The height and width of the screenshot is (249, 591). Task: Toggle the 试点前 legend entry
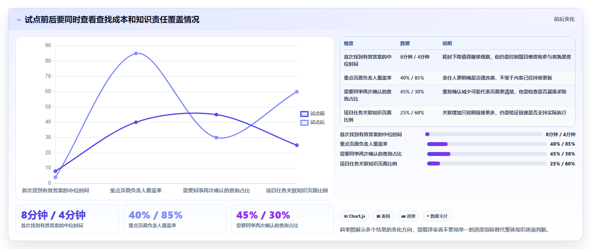click(312, 114)
